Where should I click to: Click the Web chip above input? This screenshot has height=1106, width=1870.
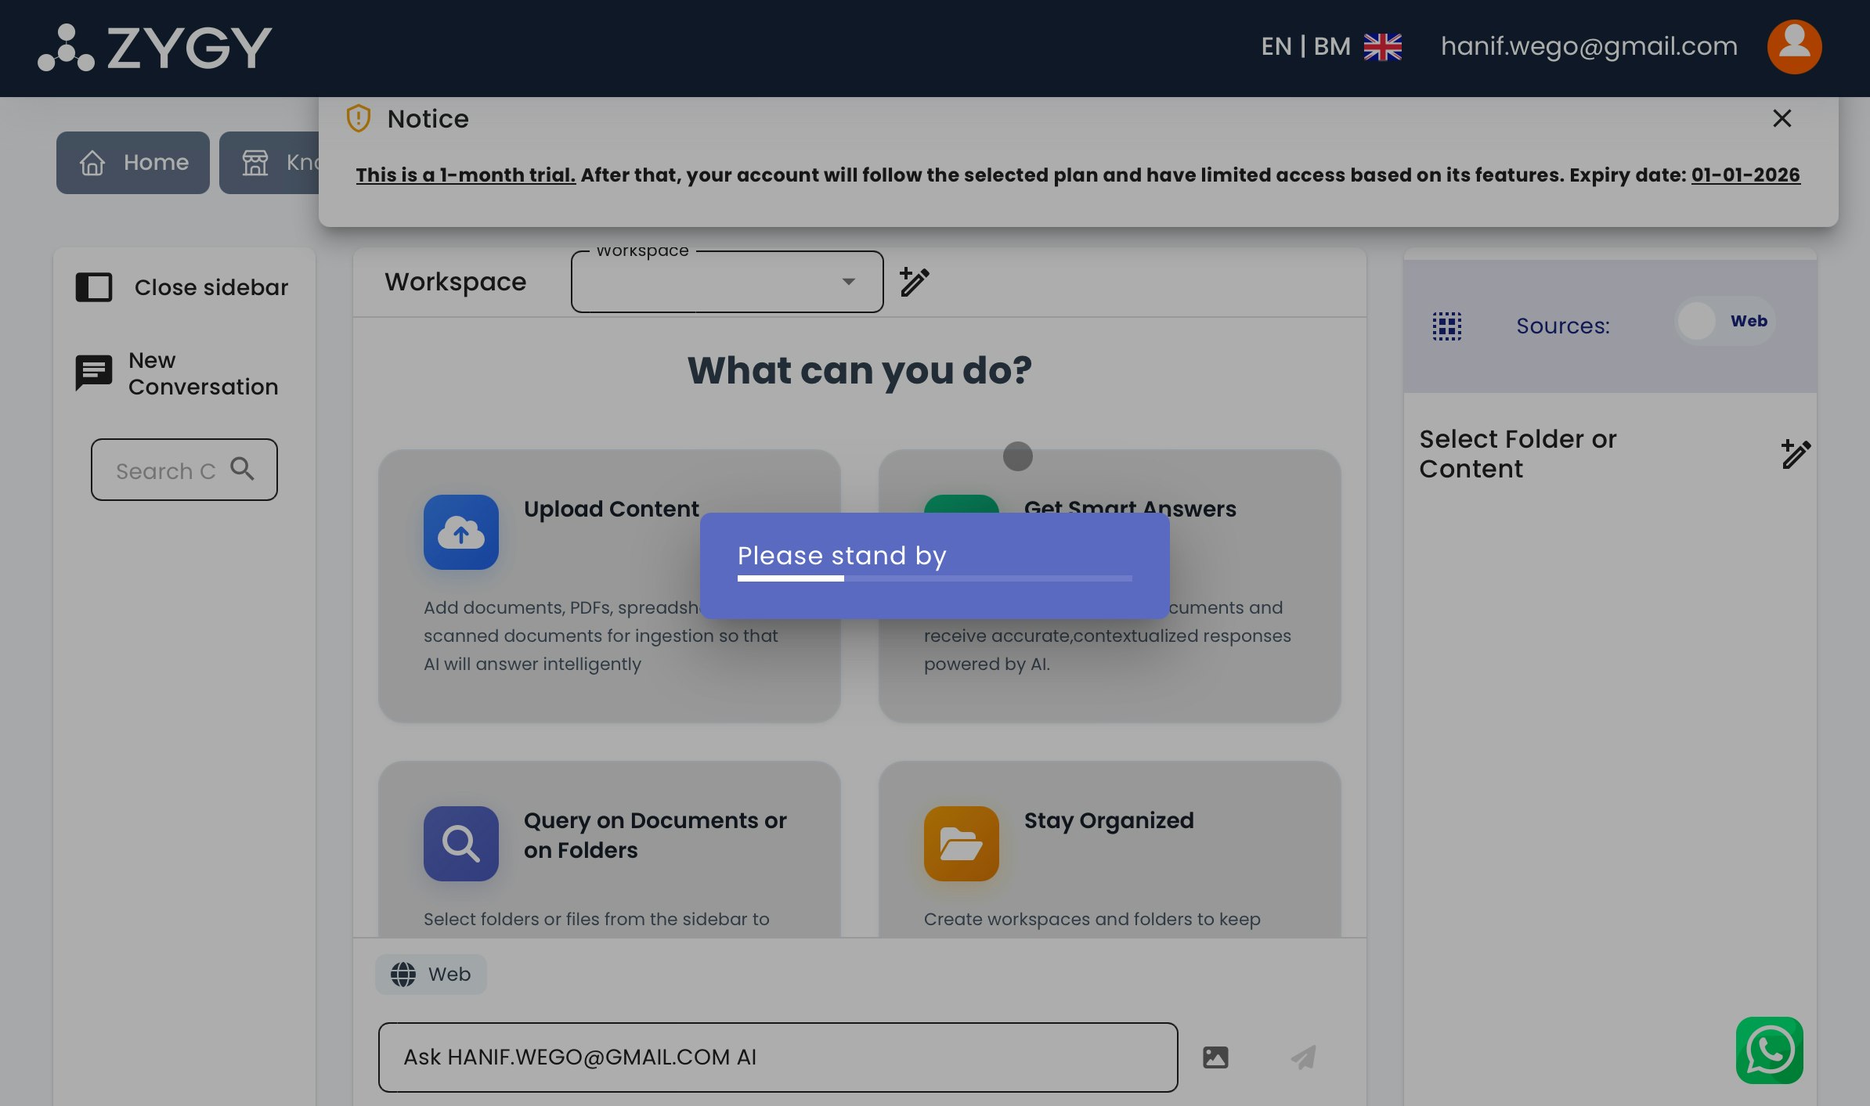click(x=431, y=975)
